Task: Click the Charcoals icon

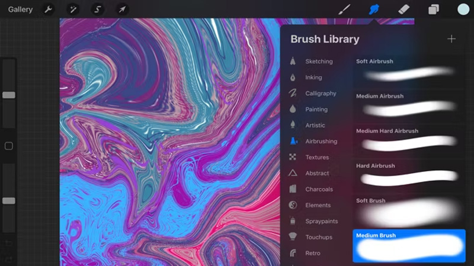Action: [293, 189]
